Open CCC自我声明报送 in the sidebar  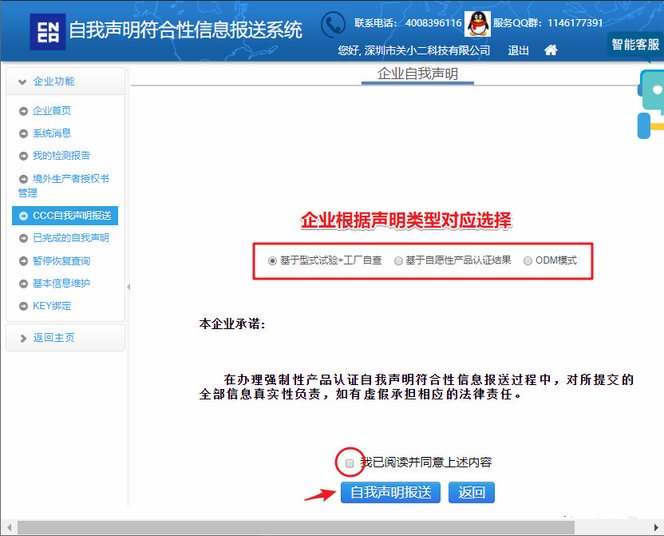71,216
